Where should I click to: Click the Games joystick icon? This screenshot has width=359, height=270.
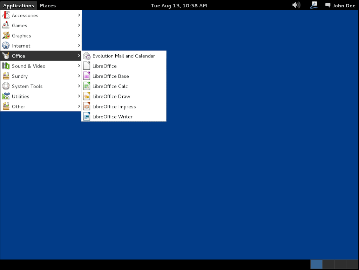coord(6,25)
